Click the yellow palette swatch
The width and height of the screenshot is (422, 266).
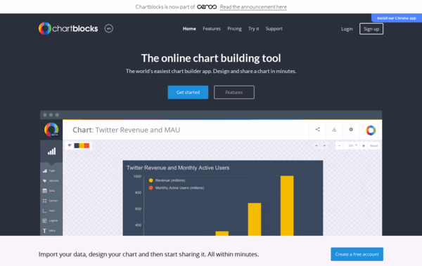pyautogui.click(x=82, y=145)
